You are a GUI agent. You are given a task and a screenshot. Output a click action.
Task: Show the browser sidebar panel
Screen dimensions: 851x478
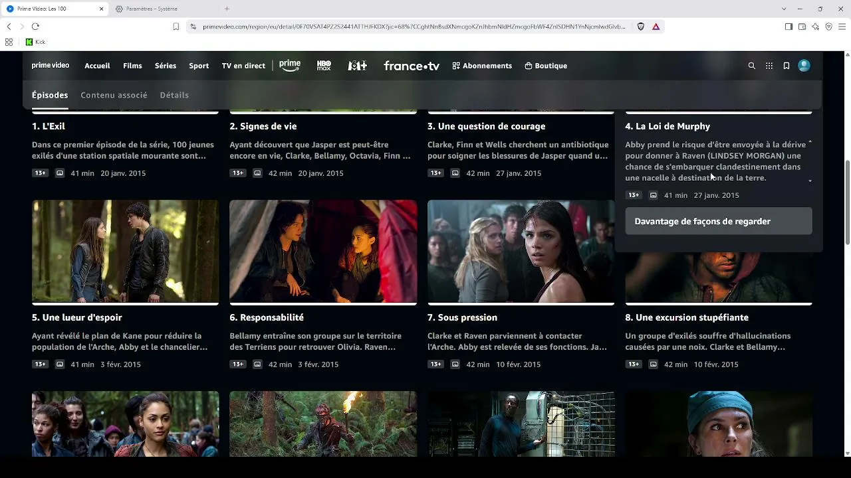tap(789, 27)
